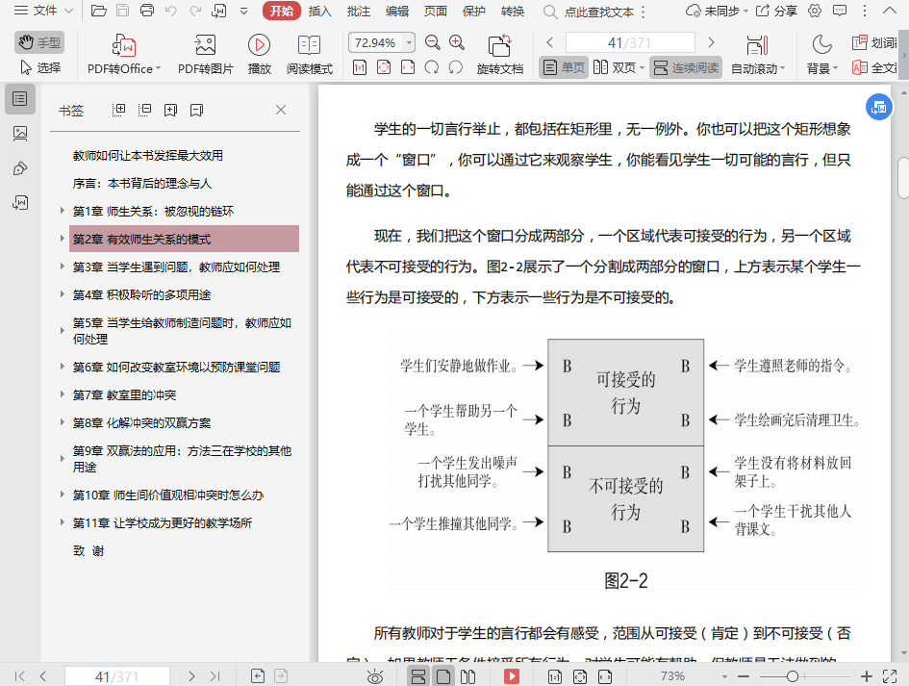Collapse the ribbon with the upward chevron

[x=890, y=11]
